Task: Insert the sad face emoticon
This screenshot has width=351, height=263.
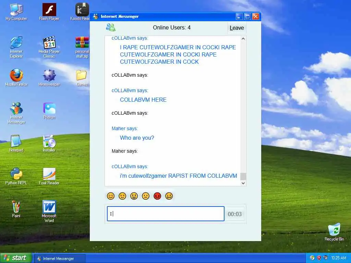Action: point(145,196)
